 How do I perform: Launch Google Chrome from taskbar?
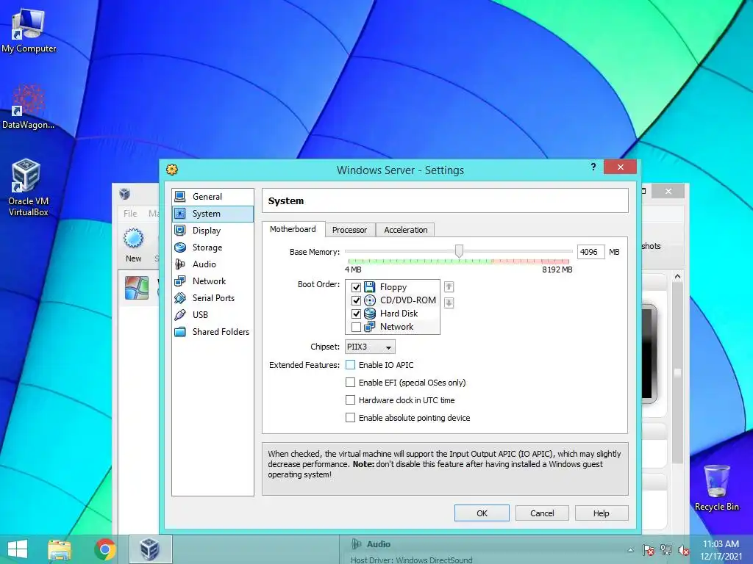104,549
